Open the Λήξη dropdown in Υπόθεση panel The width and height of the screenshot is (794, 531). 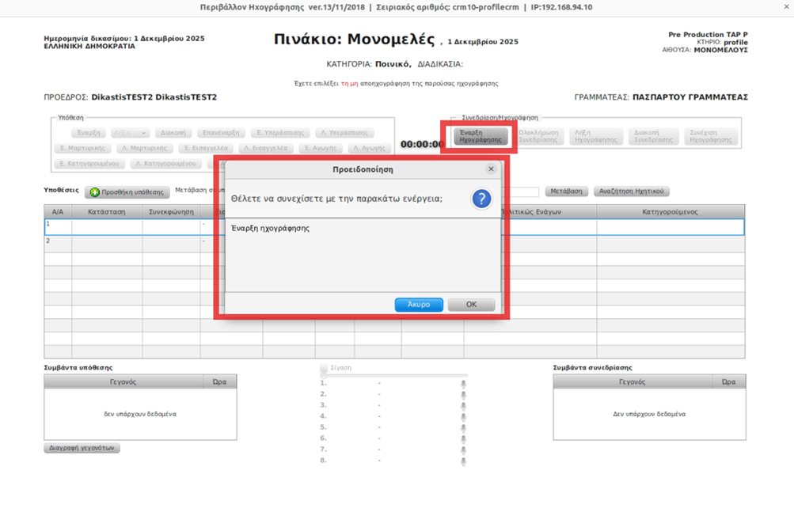click(x=130, y=133)
